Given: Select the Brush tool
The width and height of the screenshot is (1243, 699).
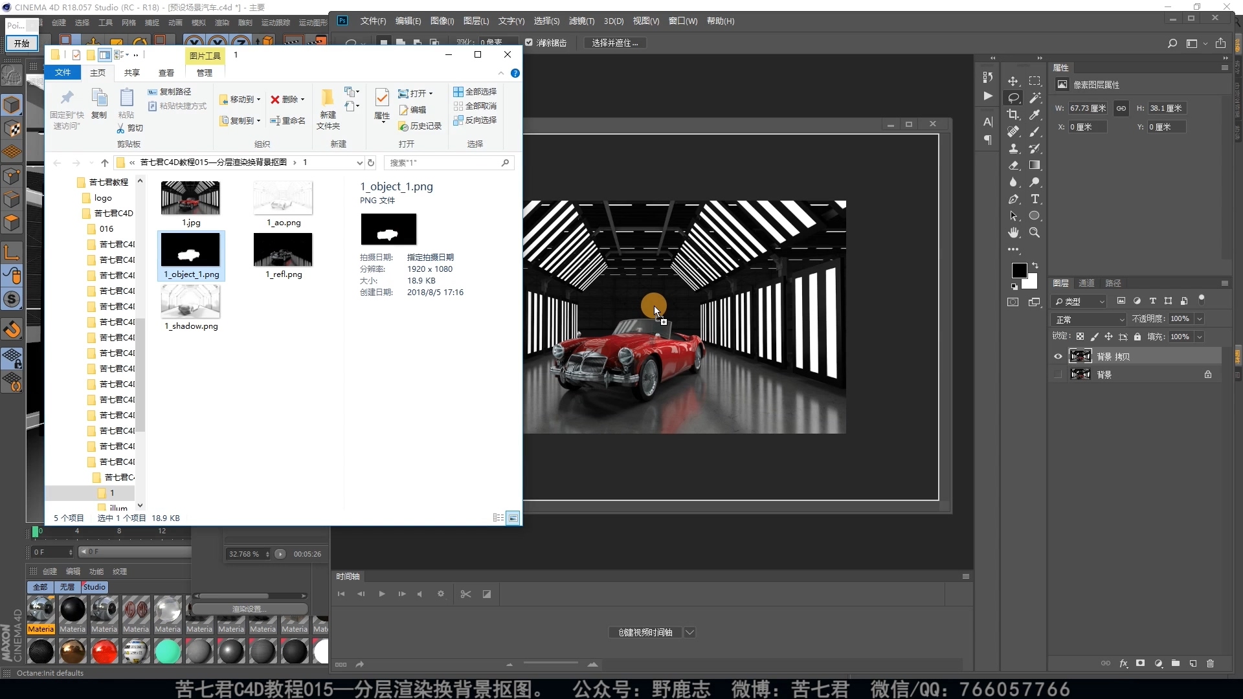Looking at the screenshot, I should [1035, 131].
